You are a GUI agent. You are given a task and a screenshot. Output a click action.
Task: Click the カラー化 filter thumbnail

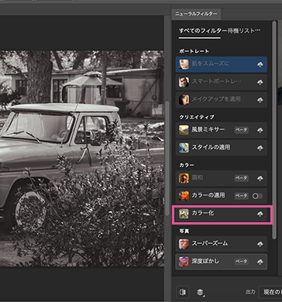point(184,214)
